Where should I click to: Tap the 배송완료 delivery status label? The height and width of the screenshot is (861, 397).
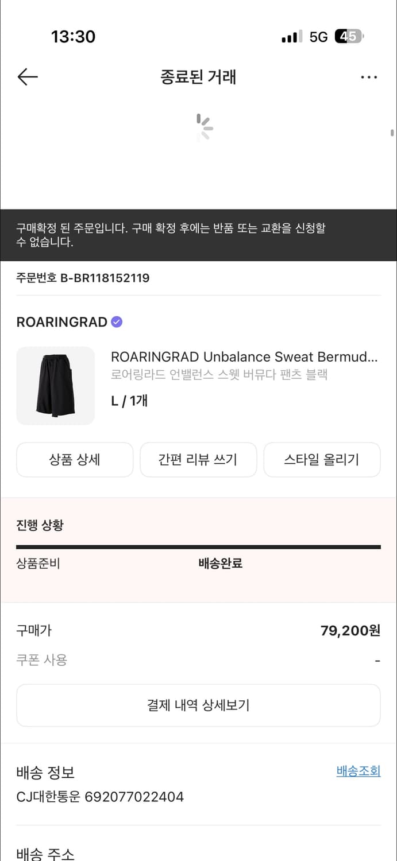click(x=220, y=563)
